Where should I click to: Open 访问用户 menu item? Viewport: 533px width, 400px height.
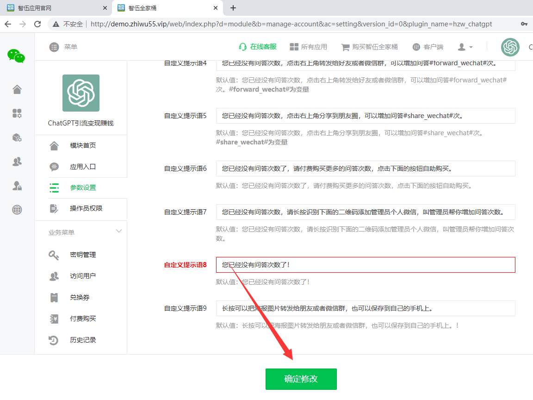pyautogui.click(x=83, y=276)
